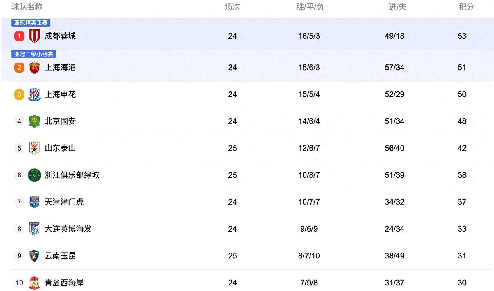
Task: Click the Shandong Taishan (山东泰山) team logo
Action: coord(34,148)
